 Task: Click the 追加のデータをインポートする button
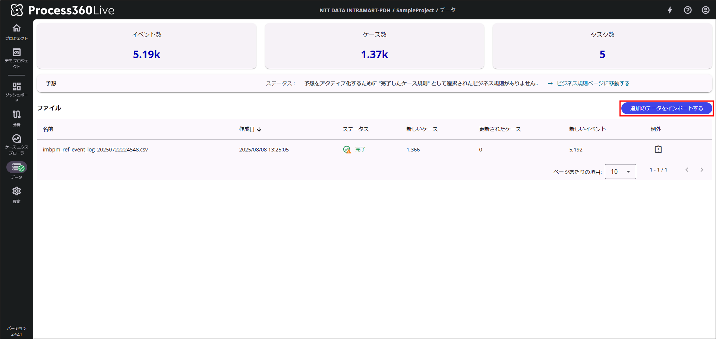coord(666,108)
